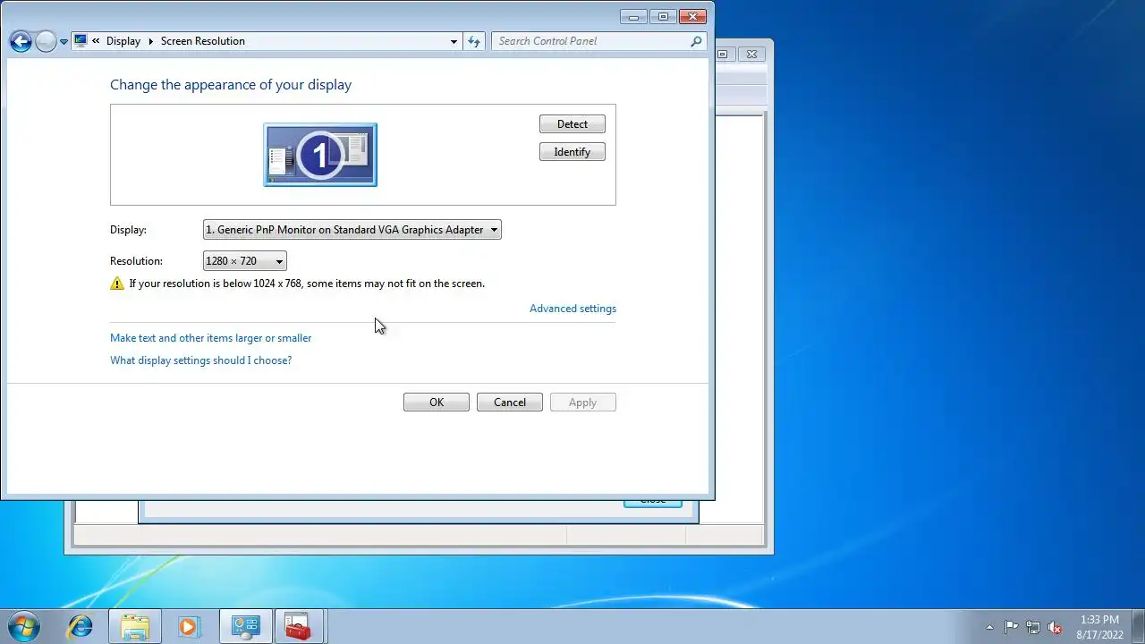This screenshot has width=1145, height=644.
Task: Click the Display: label
Action: point(128,230)
